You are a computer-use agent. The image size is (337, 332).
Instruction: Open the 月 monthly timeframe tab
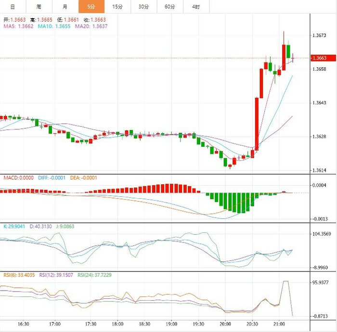pos(65,7)
